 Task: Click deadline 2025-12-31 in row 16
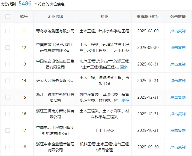[x=148, y=114]
